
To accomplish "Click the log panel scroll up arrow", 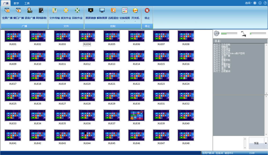I will [266, 45].
